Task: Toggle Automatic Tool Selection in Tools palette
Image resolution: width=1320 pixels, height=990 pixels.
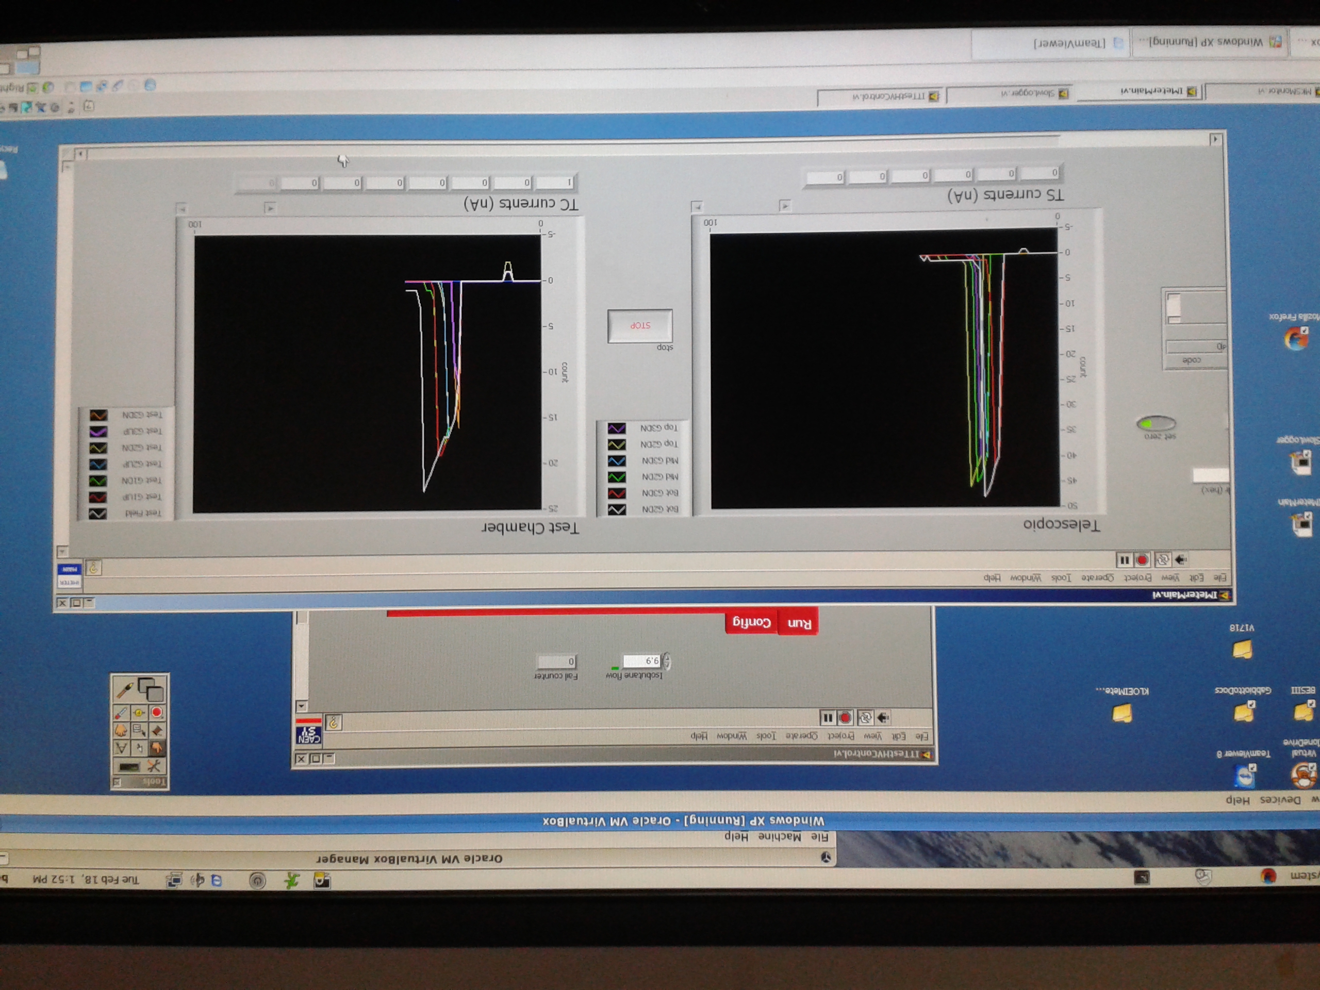Action: [x=139, y=766]
